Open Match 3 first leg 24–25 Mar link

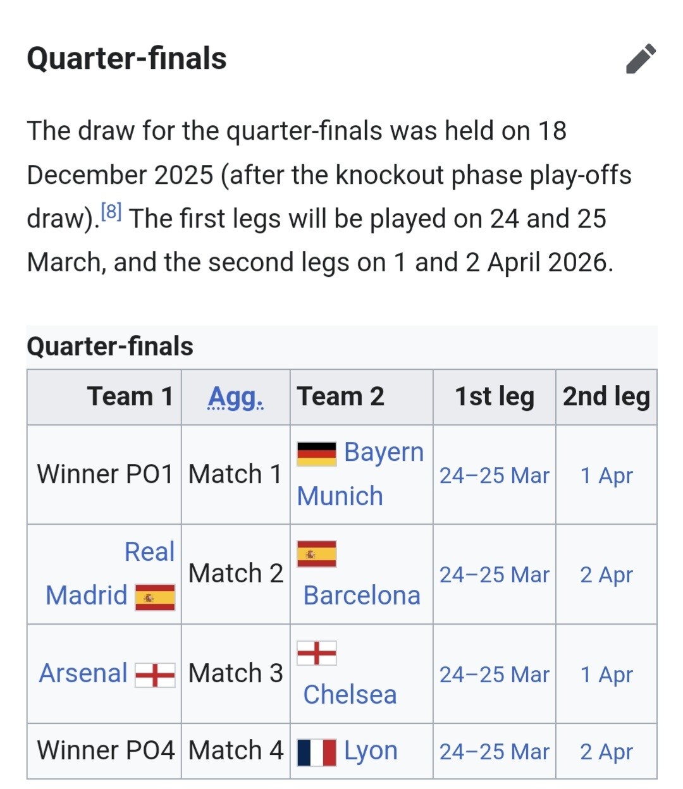494,675
